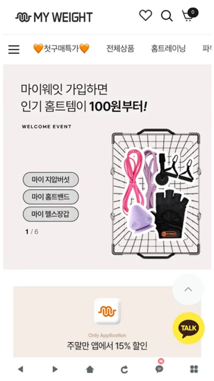This screenshot has width=214, height=381.
Task: Go forward with the right arrow icon
Action: coord(55,369)
